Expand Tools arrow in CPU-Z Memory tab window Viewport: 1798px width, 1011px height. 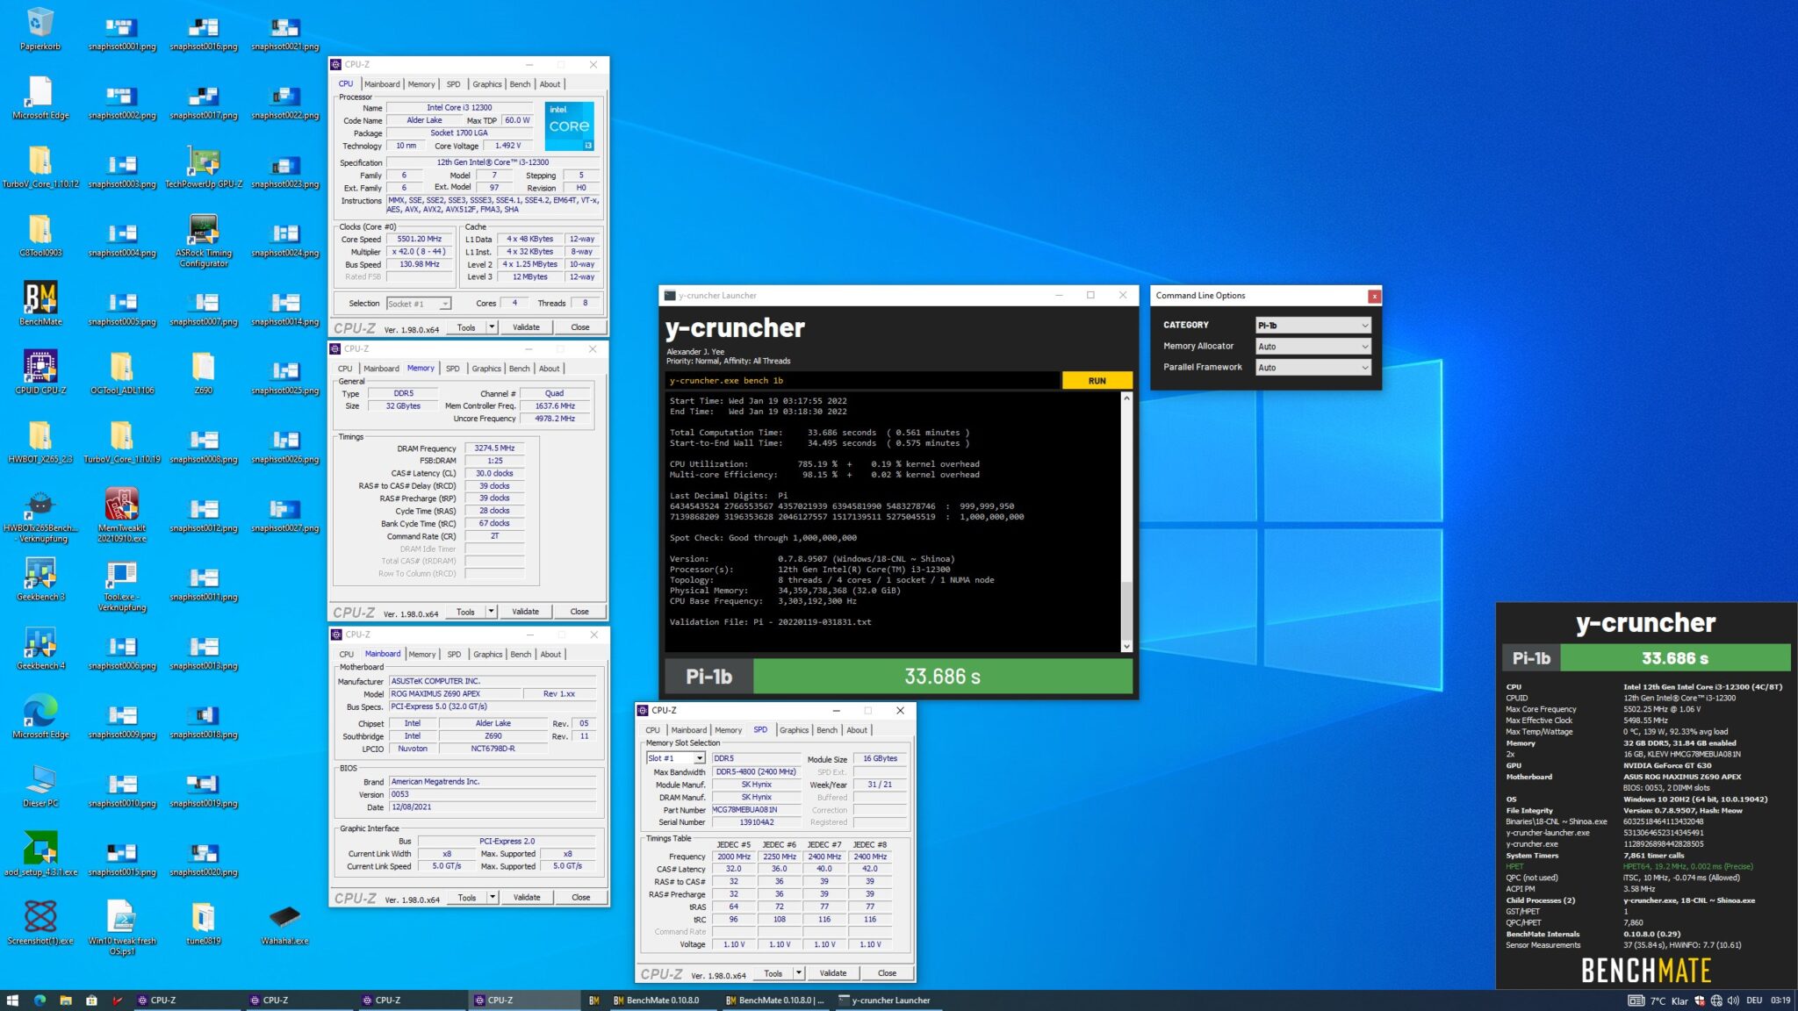(491, 612)
